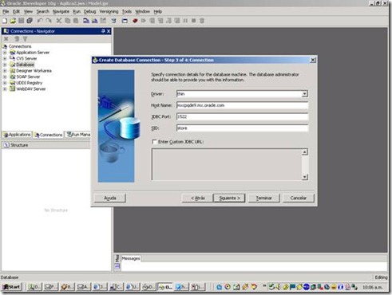Click the New file toolbar icon
The height and width of the screenshot is (295, 392).
(5, 21)
